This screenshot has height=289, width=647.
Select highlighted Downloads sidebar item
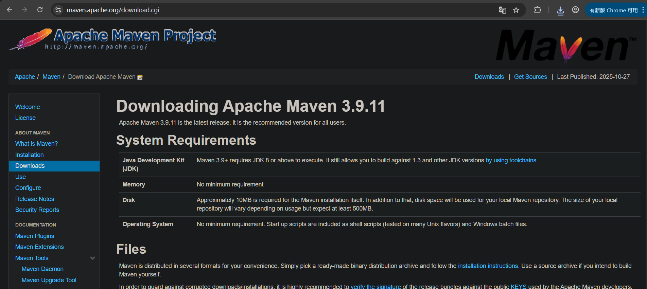point(54,166)
